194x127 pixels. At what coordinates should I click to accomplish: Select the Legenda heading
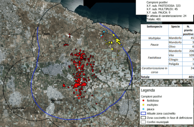[148, 90]
